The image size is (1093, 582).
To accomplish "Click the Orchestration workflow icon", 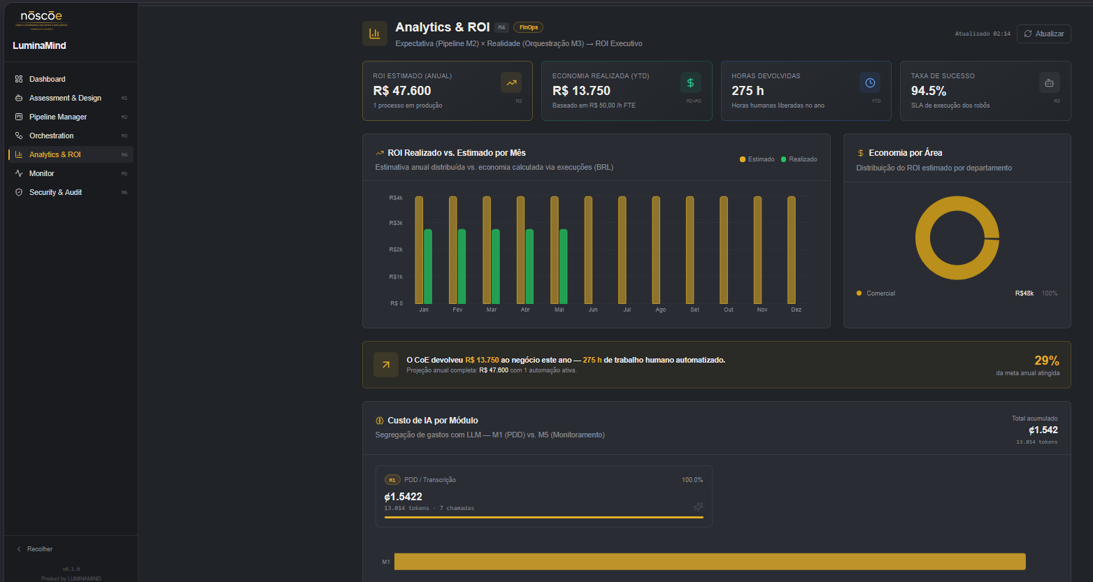I will coord(19,136).
